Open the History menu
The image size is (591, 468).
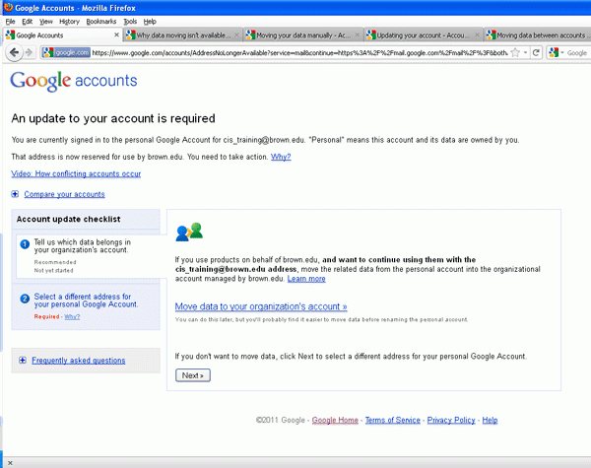pyautogui.click(x=69, y=22)
